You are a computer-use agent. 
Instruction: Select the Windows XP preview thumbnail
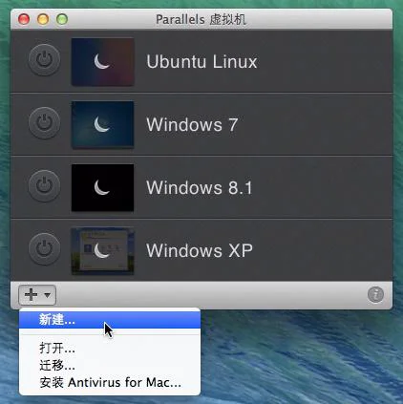pyautogui.click(x=102, y=251)
